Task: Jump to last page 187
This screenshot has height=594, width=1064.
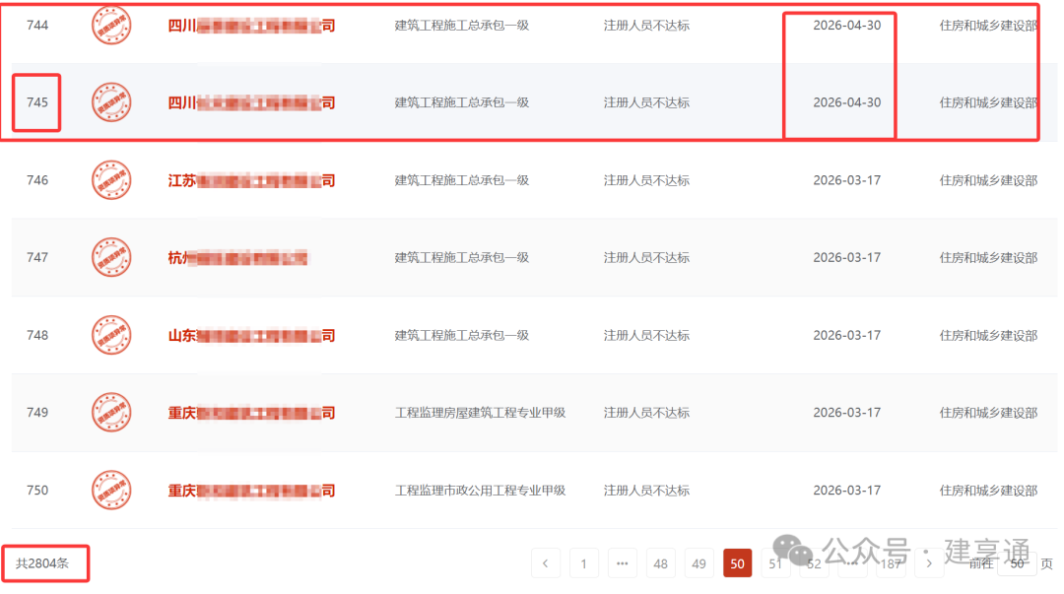Action: click(x=891, y=563)
